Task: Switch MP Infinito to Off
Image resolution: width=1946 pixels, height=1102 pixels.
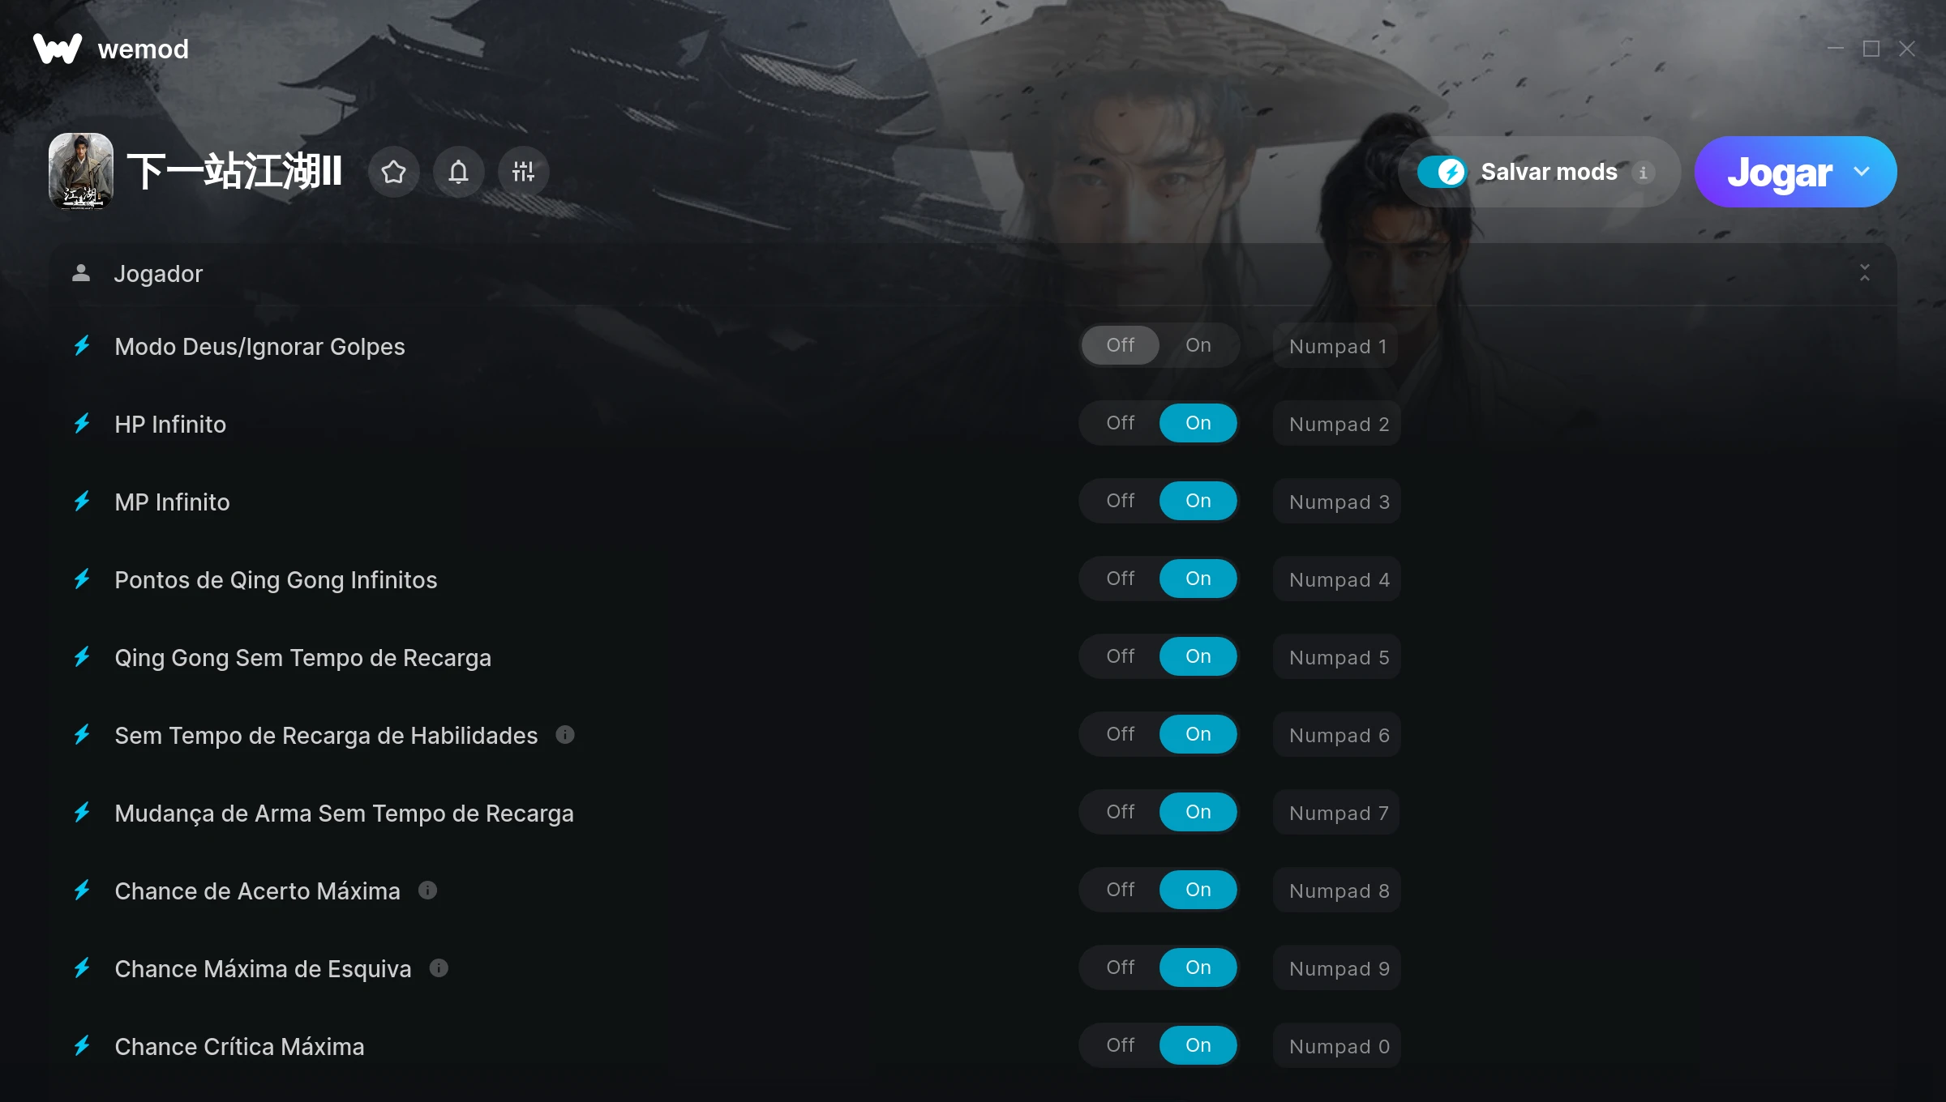Action: tap(1120, 501)
